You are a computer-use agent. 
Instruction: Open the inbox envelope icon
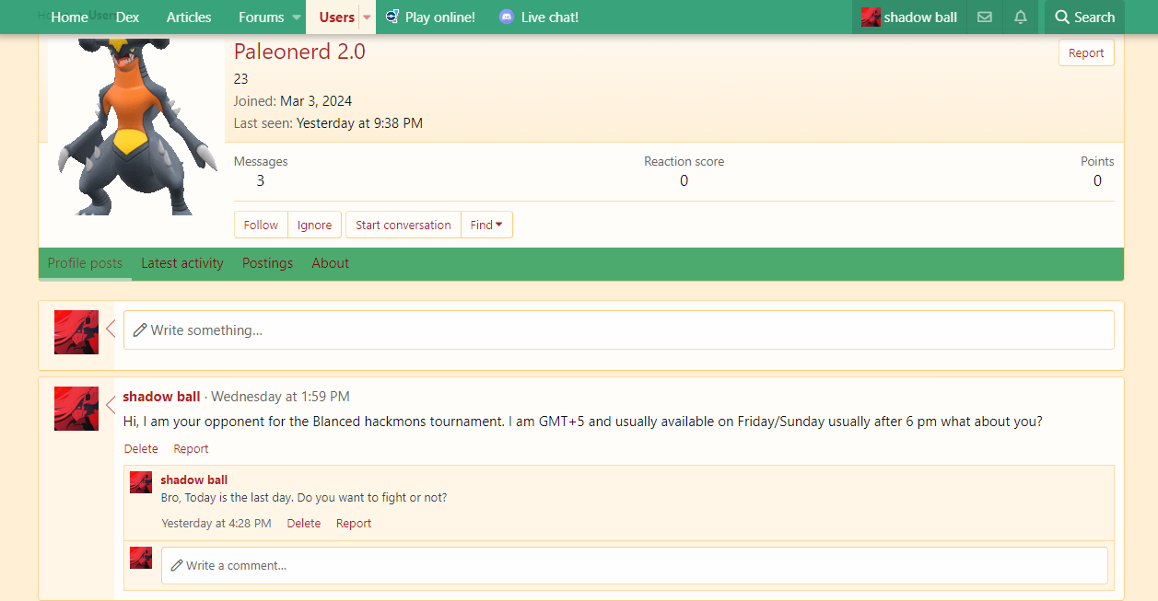(985, 17)
